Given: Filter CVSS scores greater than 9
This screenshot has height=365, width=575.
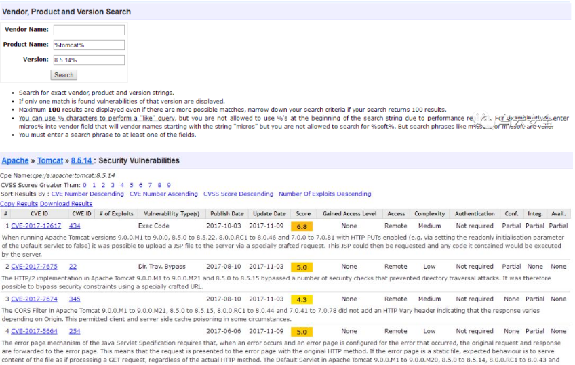Looking at the screenshot, I should 169,186.
